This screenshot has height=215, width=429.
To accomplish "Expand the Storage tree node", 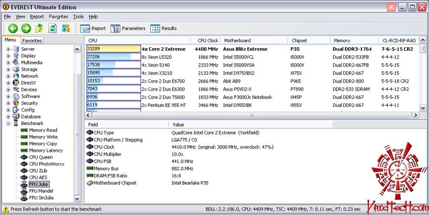I will tap(8, 70).
